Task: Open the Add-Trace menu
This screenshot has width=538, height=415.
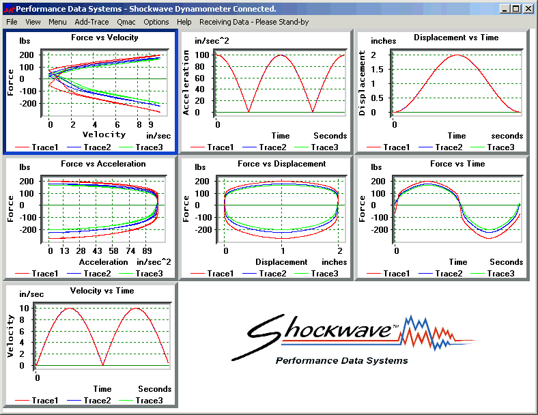Action: coord(91,22)
